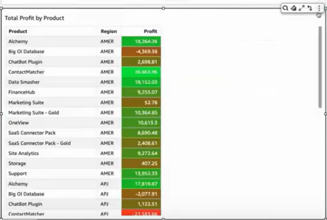This screenshot has height=220, width=327.
Task: Click the Site Analytics product cell
Action: [24, 153]
